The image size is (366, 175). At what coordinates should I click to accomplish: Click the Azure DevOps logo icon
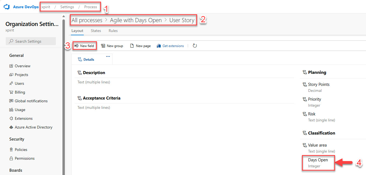coord(7,7)
